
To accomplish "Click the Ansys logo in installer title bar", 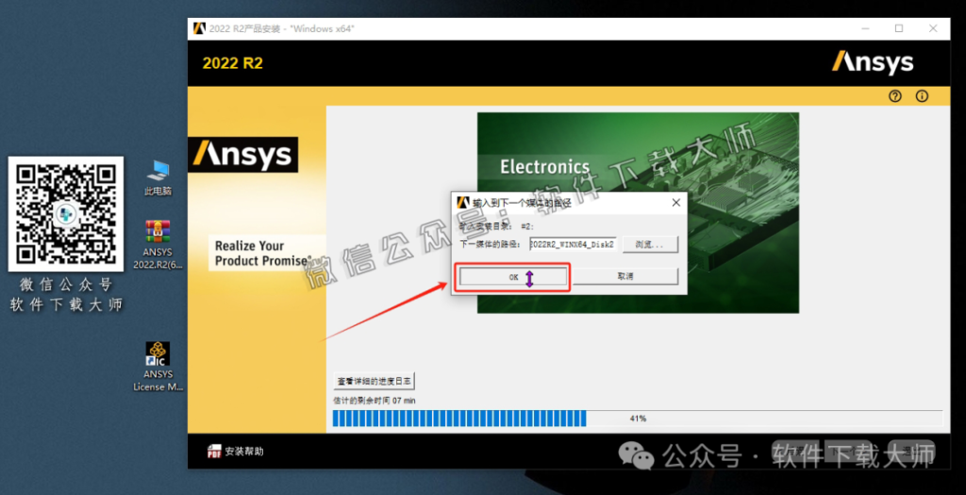I will click(x=199, y=28).
